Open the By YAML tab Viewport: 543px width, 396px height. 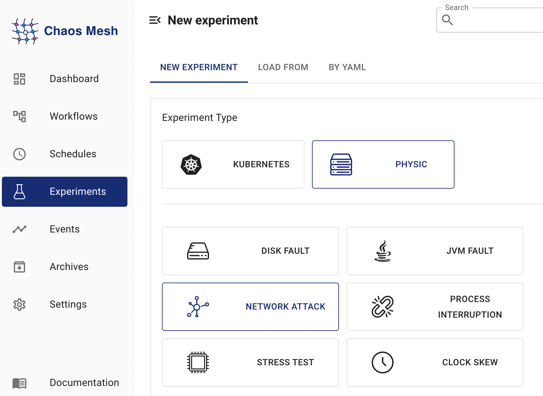pyautogui.click(x=347, y=67)
